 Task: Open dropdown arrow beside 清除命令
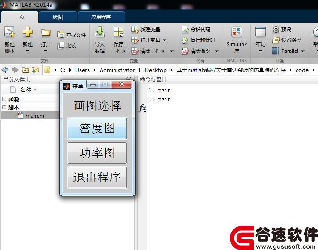216,51
